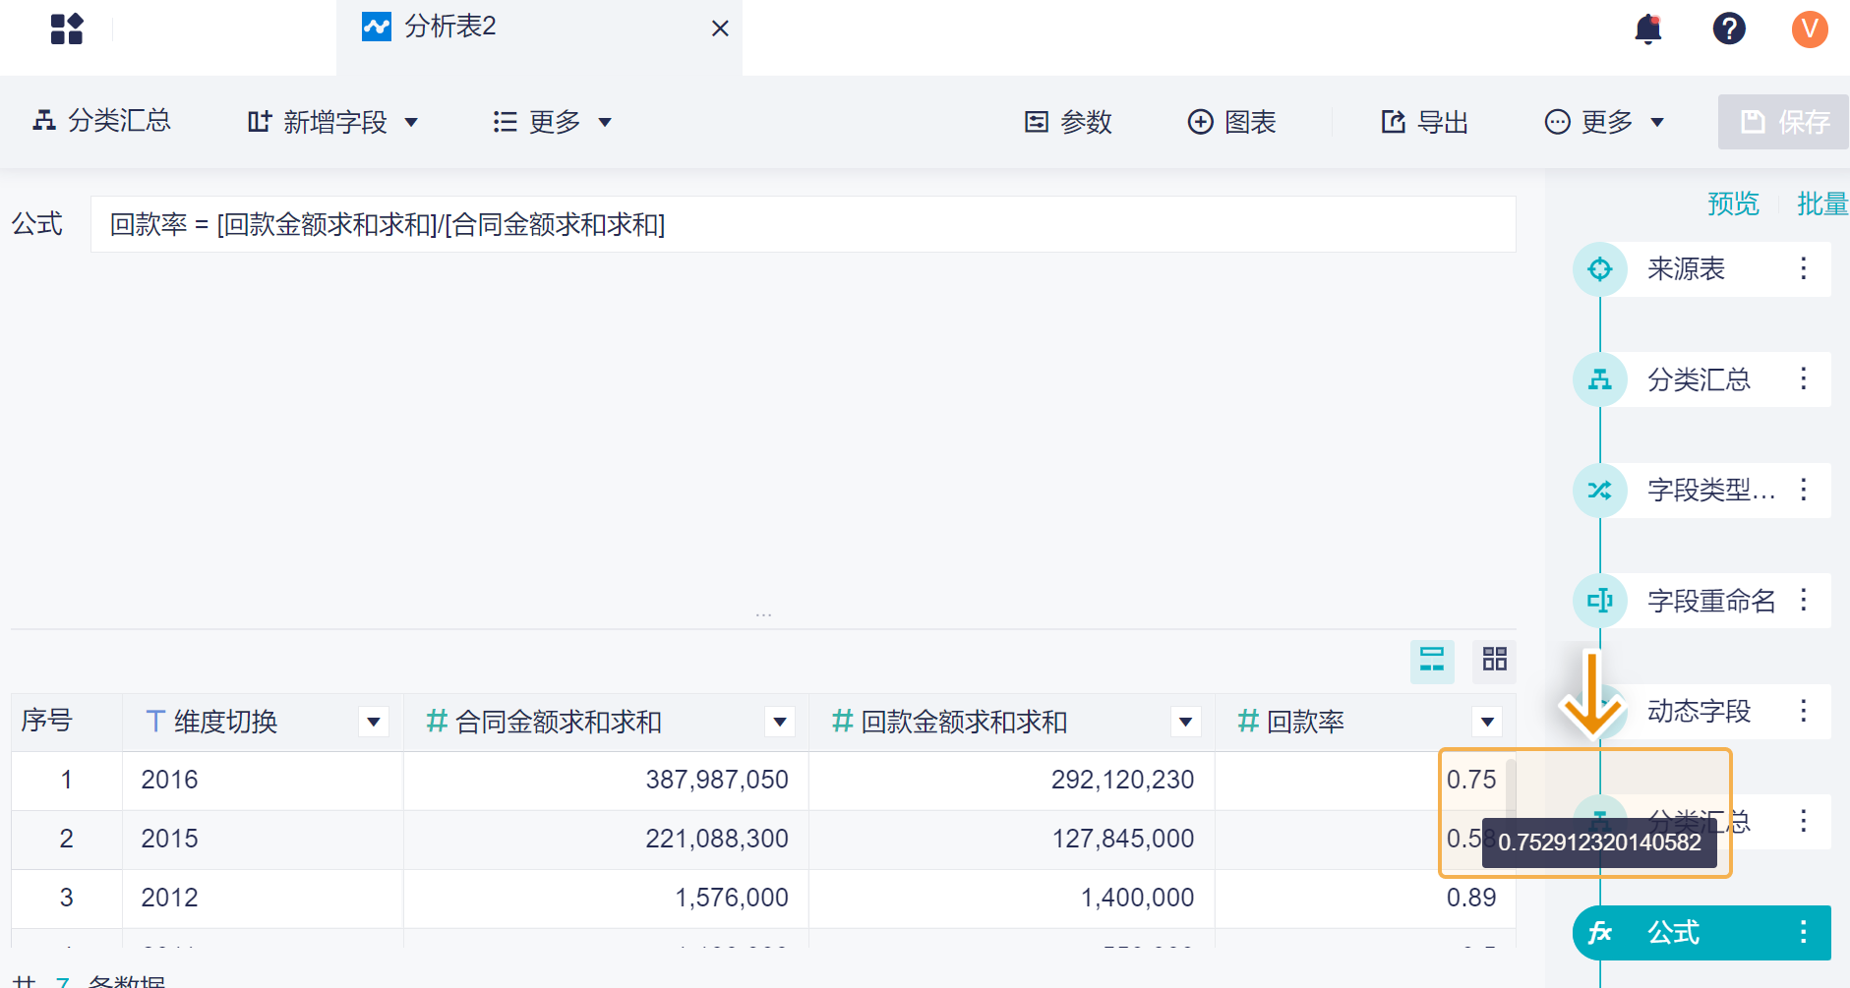The height and width of the screenshot is (988, 1850).
Task: Select the 来源表 step icon
Action: coord(1600,269)
